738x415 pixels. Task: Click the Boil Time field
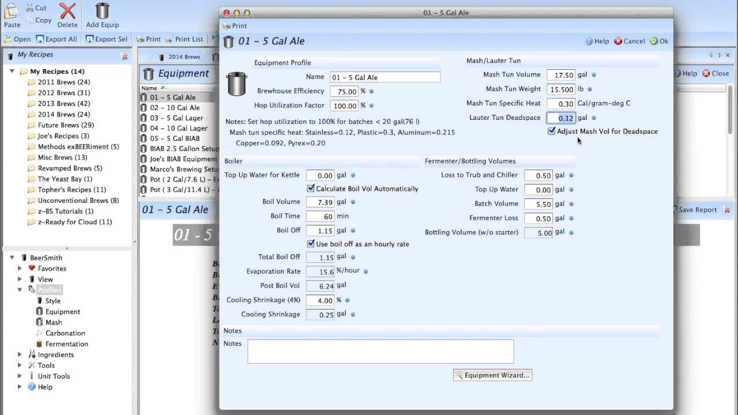pos(320,216)
